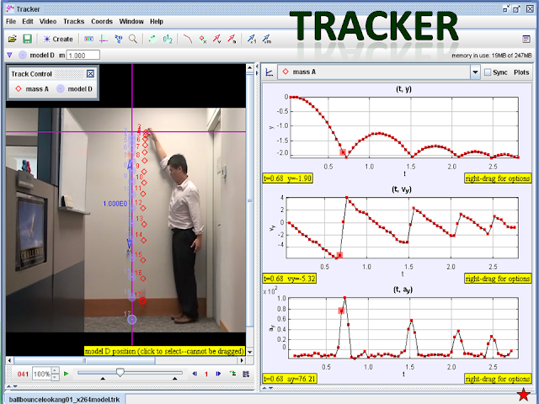Enable the Sync checkbox
Image resolution: width=539 pixels, height=404 pixels.
pos(488,72)
